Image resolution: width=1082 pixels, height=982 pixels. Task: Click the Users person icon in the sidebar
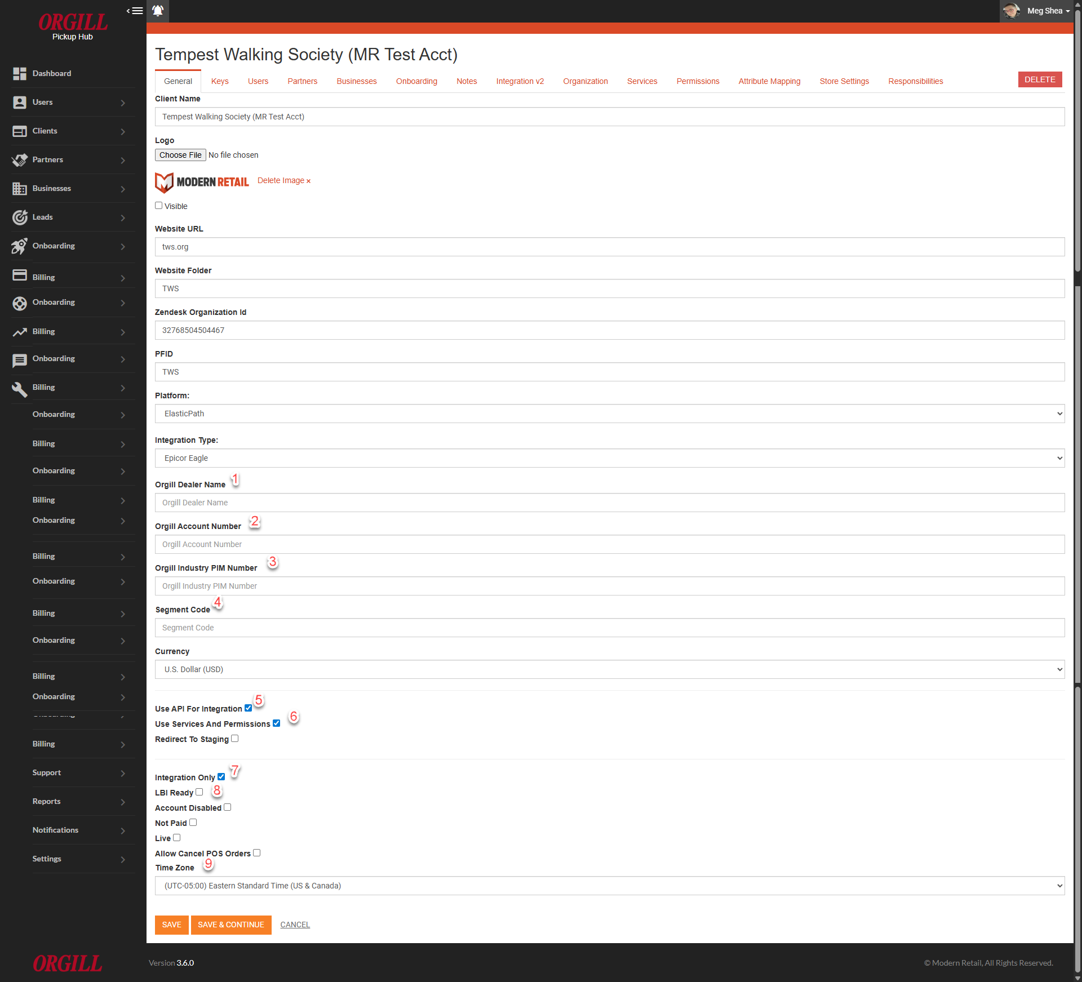(20, 103)
